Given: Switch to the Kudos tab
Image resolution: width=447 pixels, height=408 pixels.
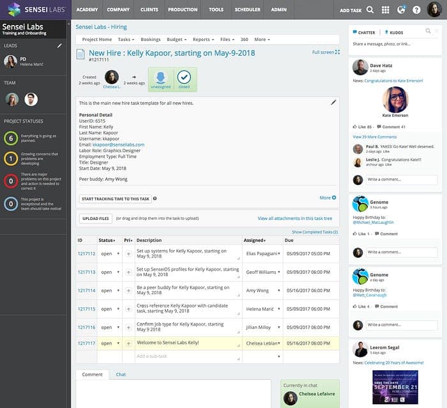Looking at the screenshot, I should click(394, 33).
